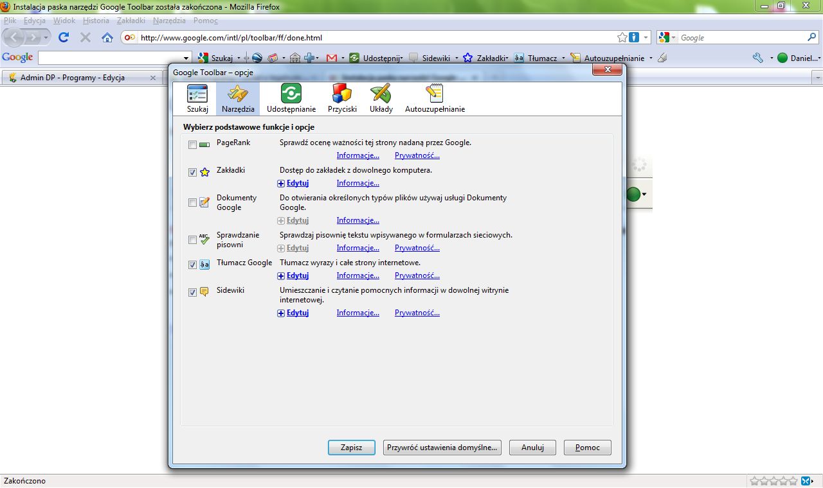This screenshot has width=823, height=488.
Task: Open the Widok menu
Action: coord(64,21)
